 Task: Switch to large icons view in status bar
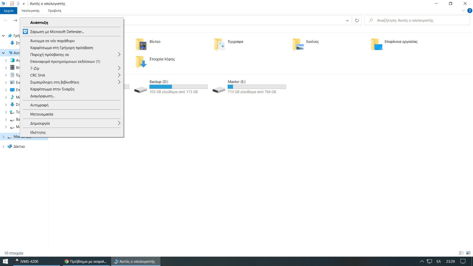pos(468,253)
